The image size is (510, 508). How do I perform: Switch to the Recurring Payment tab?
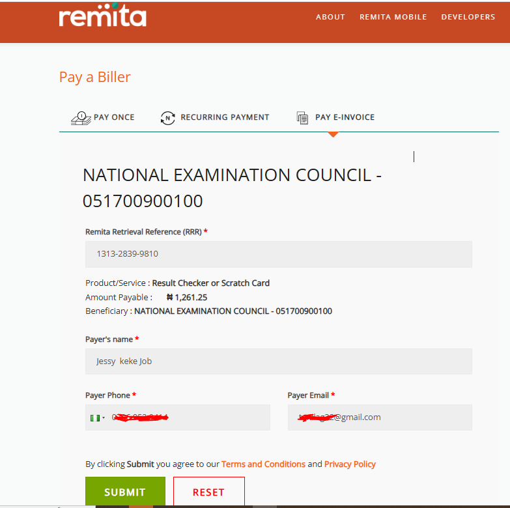(225, 117)
